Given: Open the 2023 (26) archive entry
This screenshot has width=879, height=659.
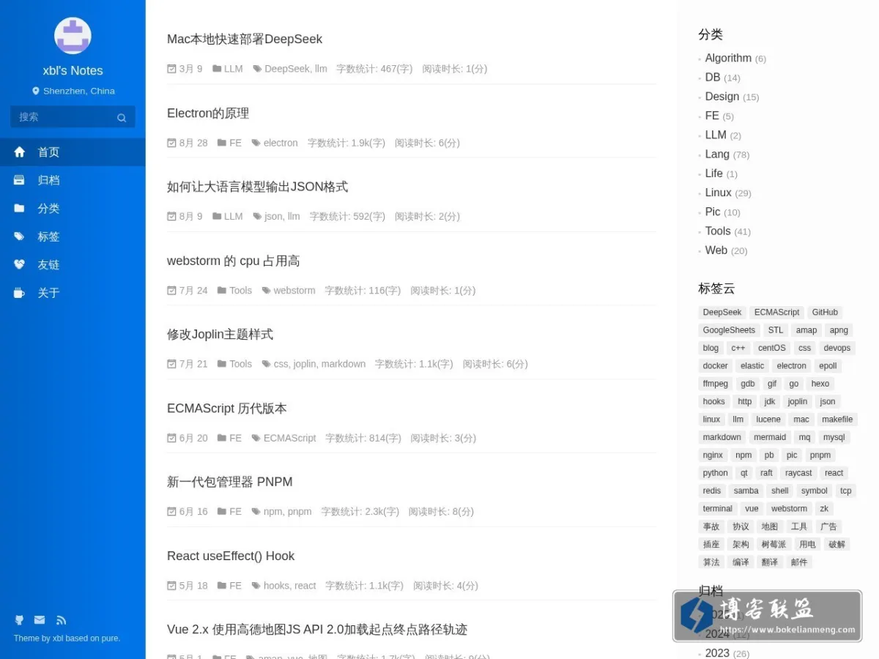Looking at the screenshot, I should (718, 653).
